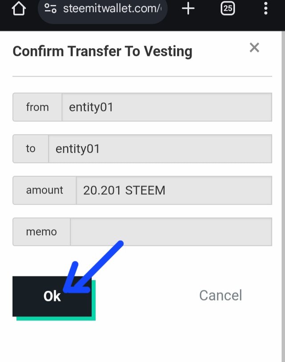Image resolution: width=285 pixels, height=362 pixels.
Task: Cancel the transfer to vesting
Action: click(x=220, y=295)
